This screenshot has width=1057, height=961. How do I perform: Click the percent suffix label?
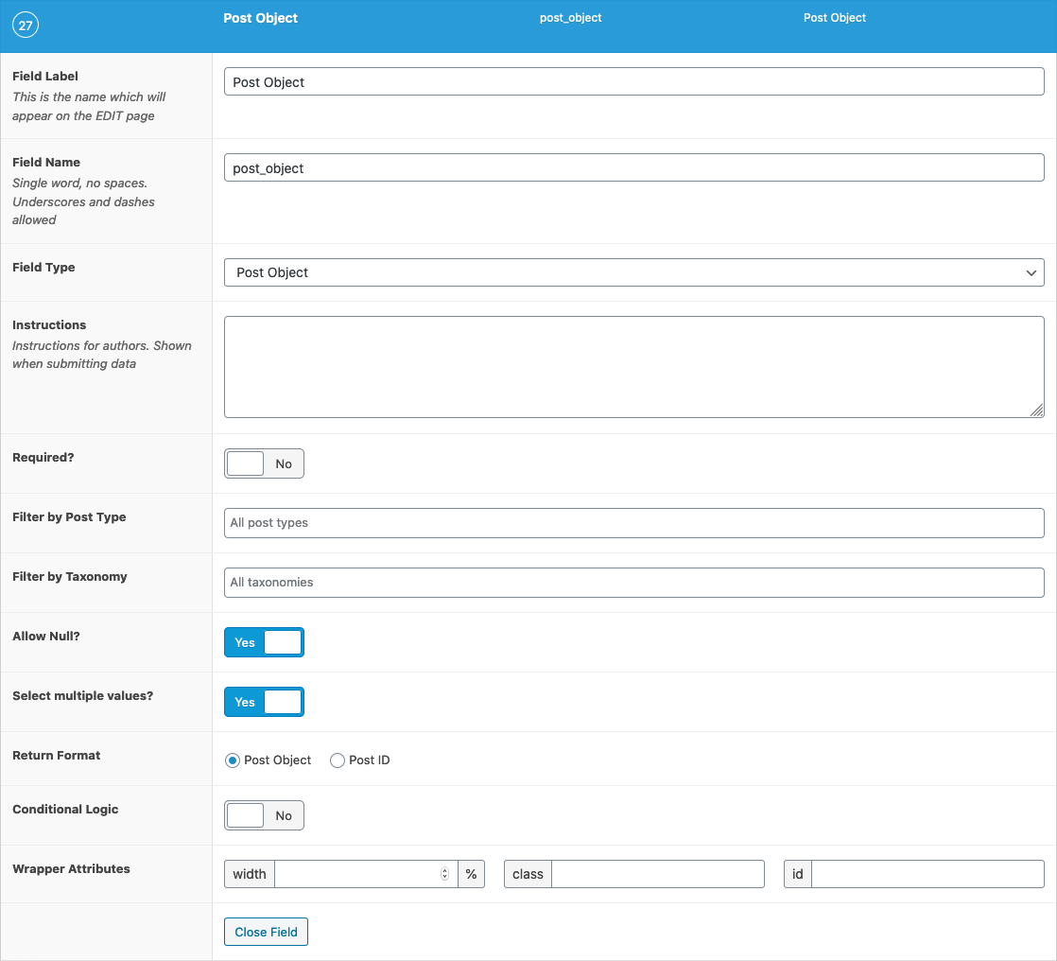pyautogui.click(x=471, y=874)
